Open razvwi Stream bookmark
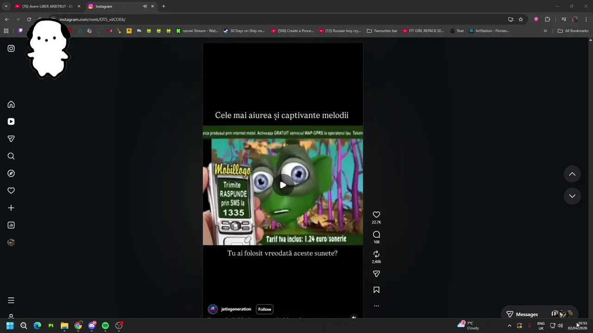The height and width of the screenshot is (333, 593). click(197, 31)
